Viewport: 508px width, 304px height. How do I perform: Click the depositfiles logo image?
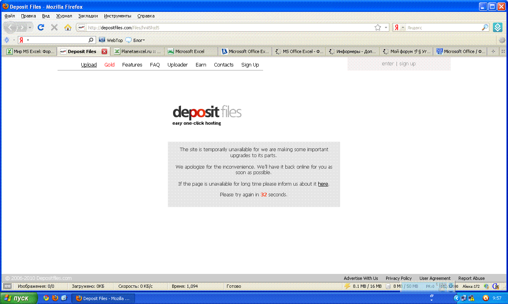[207, 115]
